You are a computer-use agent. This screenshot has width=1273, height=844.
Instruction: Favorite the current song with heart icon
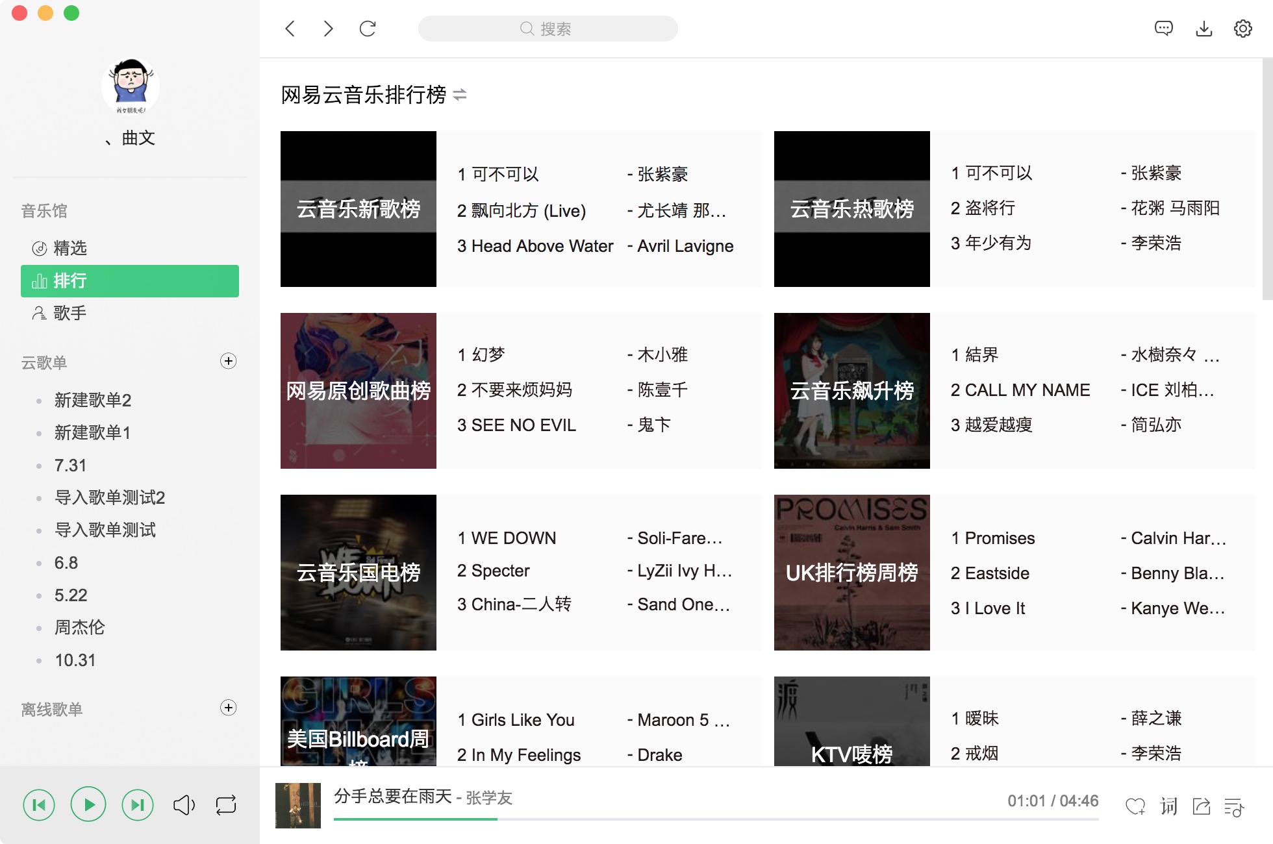1135,806
